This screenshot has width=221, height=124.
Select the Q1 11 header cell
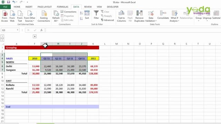(x=47, y=59)
